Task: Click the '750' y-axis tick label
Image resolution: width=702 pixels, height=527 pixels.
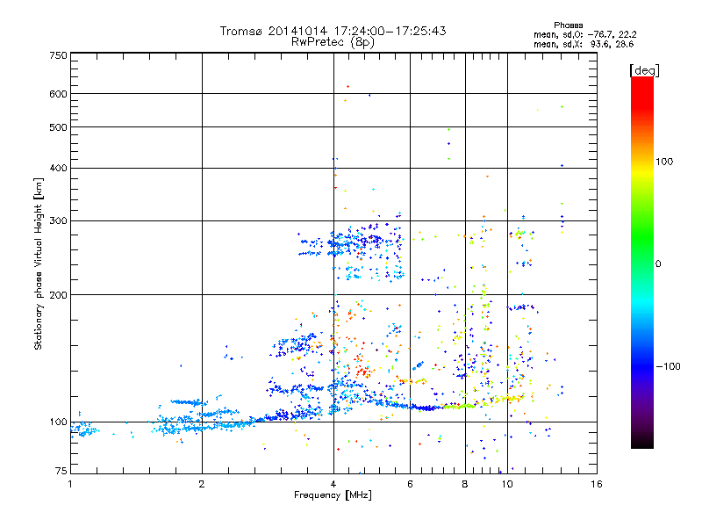Action: [x=58, y=55]
